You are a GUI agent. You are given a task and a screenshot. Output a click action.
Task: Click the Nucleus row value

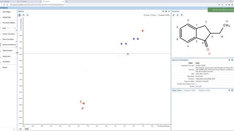pos(198,87)
